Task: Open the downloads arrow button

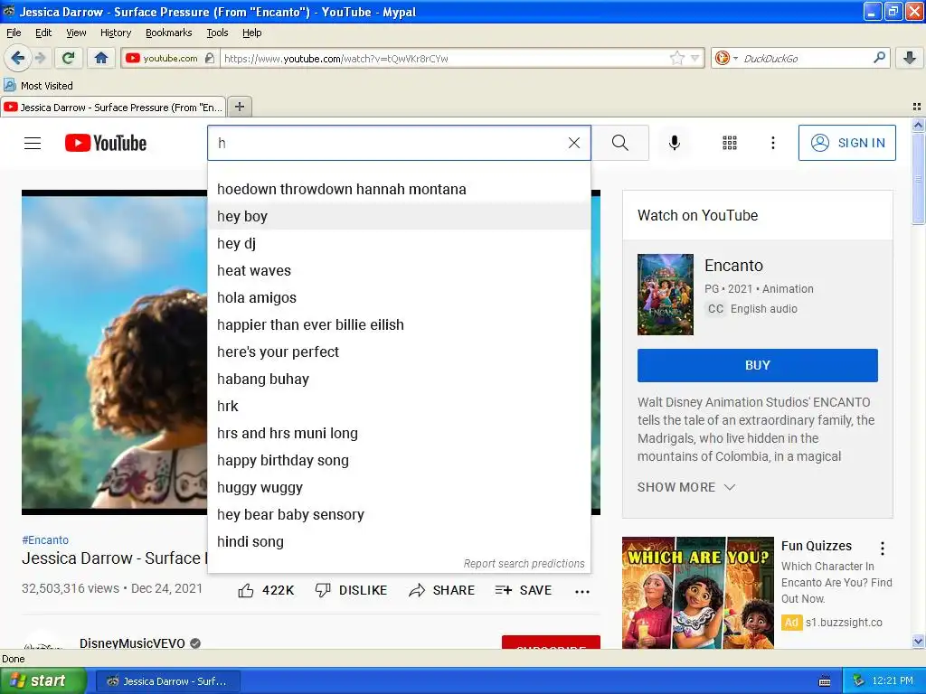Action: [910, 58]
